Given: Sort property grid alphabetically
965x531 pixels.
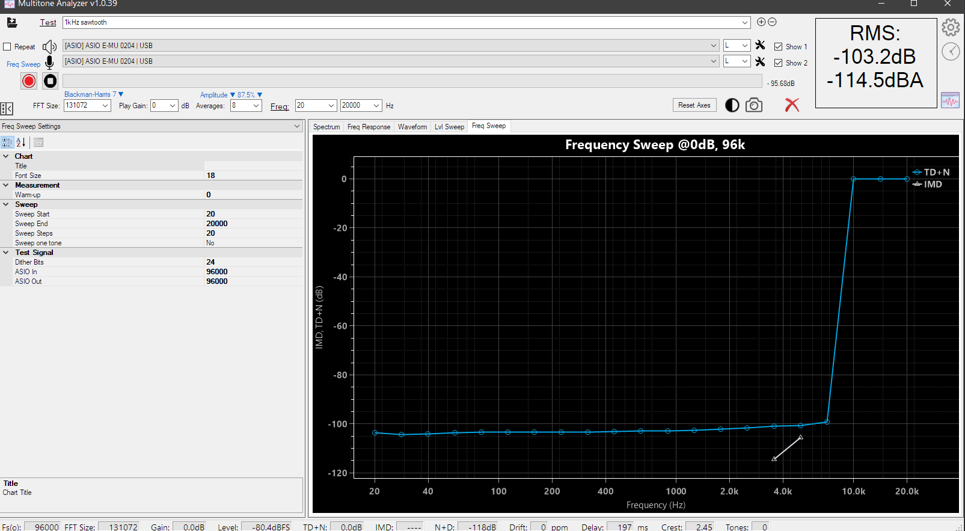Looking at the screenshot, I should 20,142.
